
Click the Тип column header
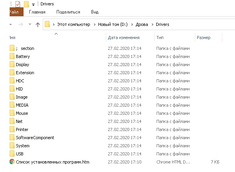(175, 37)
